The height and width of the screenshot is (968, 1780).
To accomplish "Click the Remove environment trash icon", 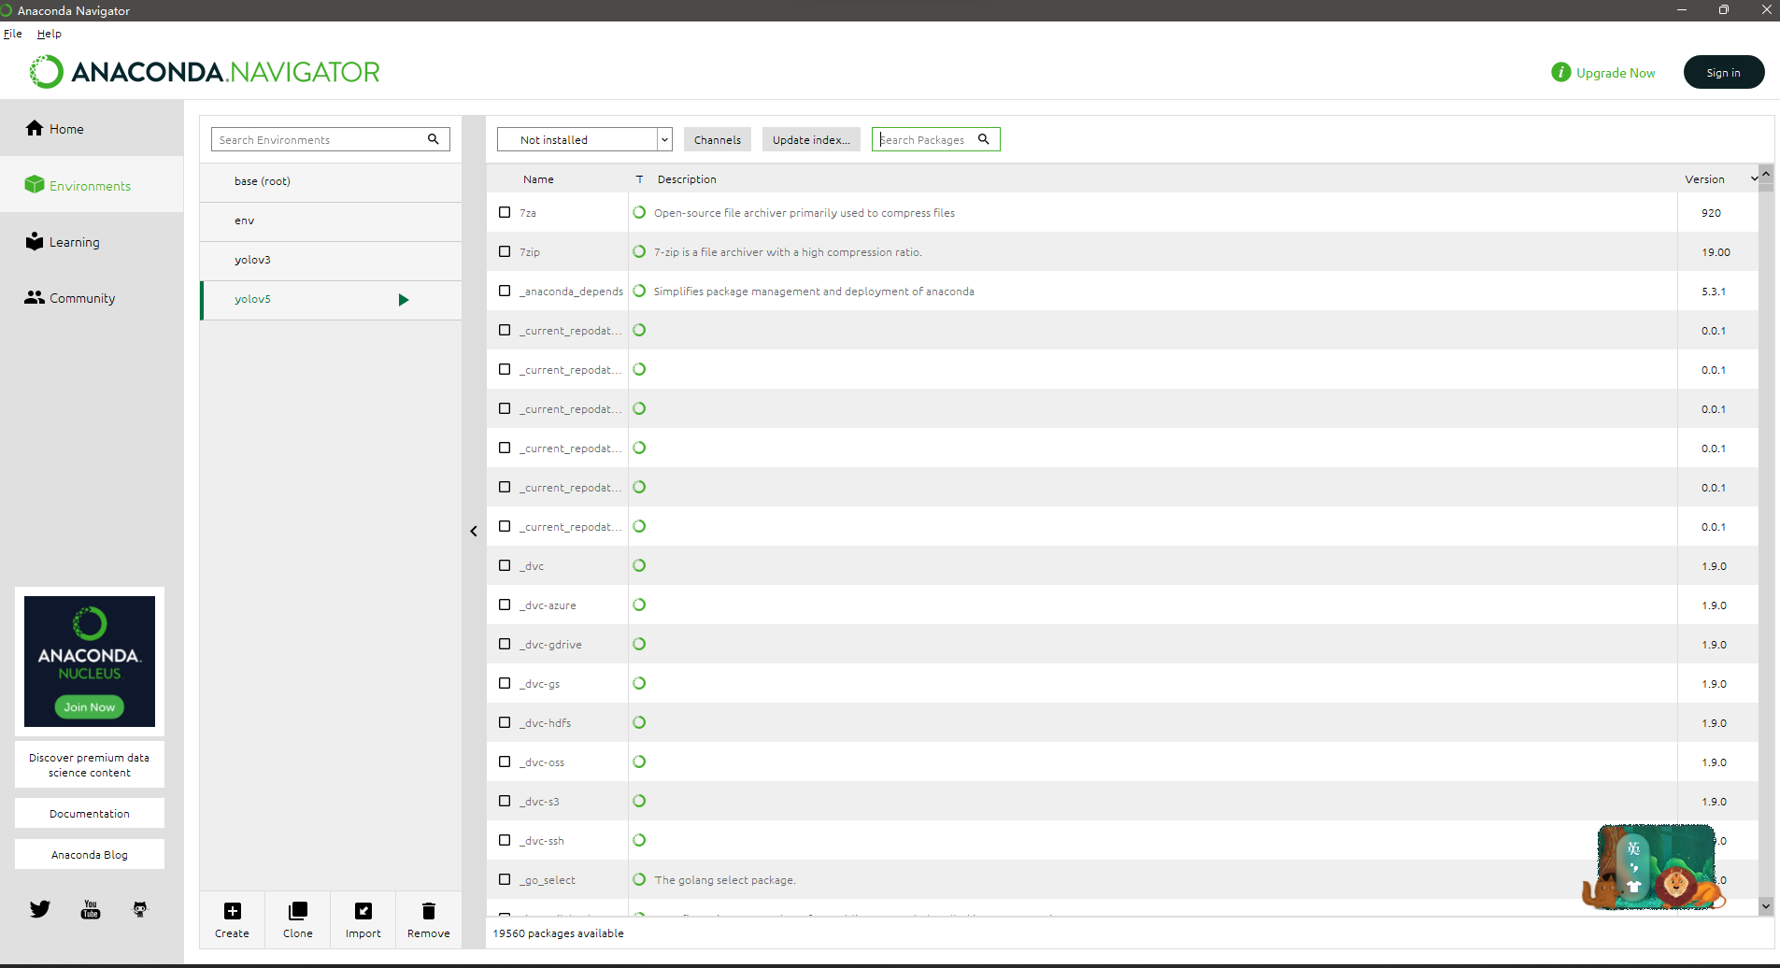I will (429, 911).
